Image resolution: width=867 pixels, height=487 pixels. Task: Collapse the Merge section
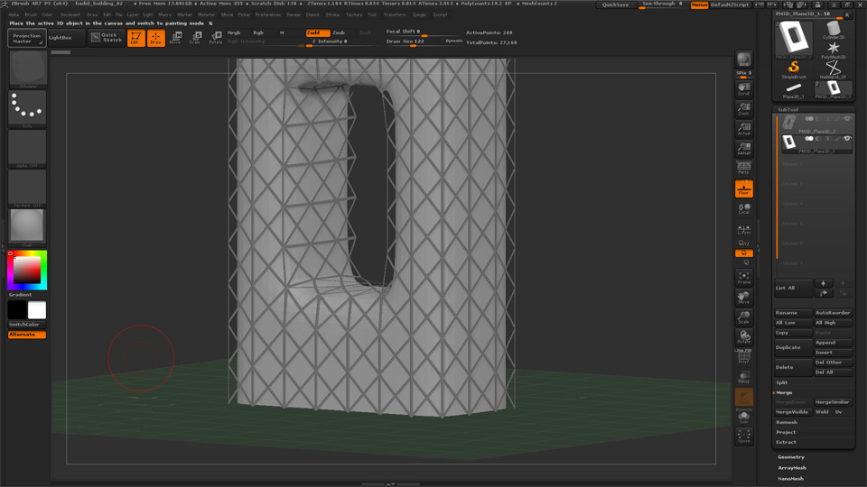pos(784,392)
